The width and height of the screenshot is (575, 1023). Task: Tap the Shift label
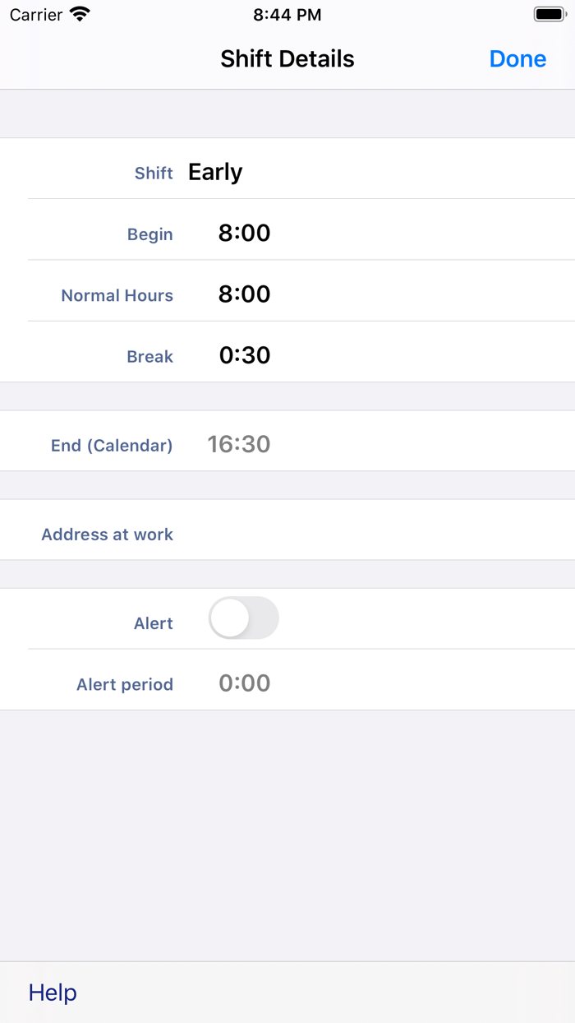pos(154,174)
